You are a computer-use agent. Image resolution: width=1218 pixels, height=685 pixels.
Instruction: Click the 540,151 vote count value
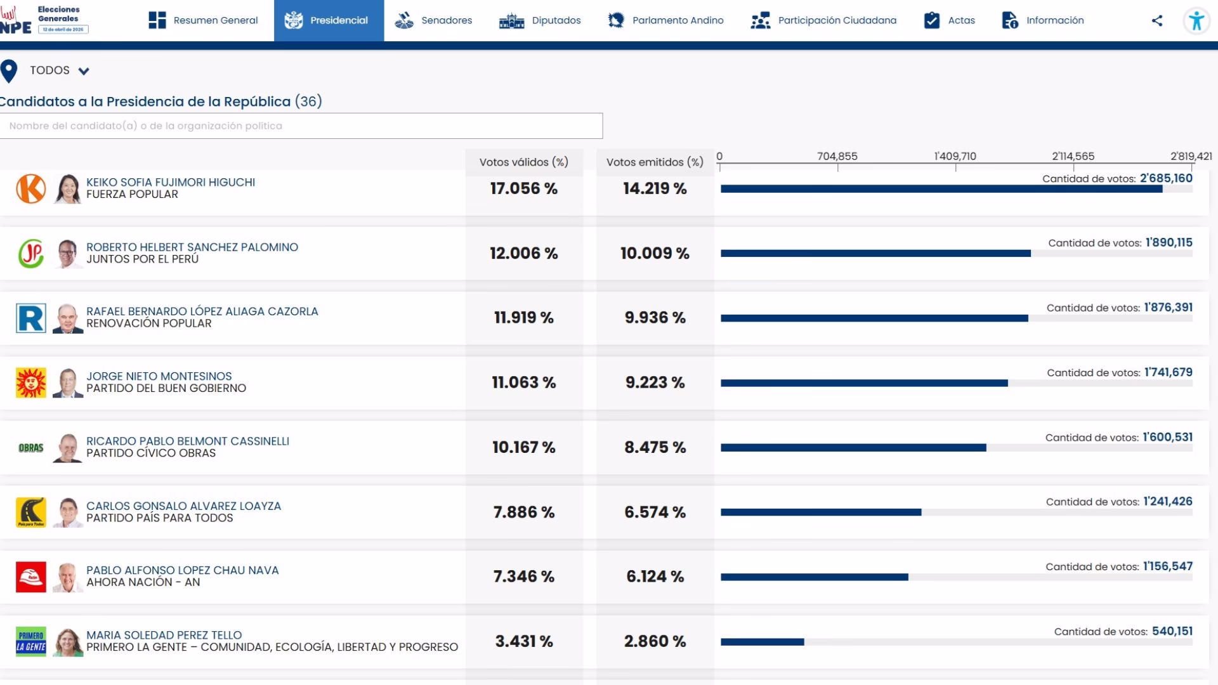click(x=1172, y=631)
